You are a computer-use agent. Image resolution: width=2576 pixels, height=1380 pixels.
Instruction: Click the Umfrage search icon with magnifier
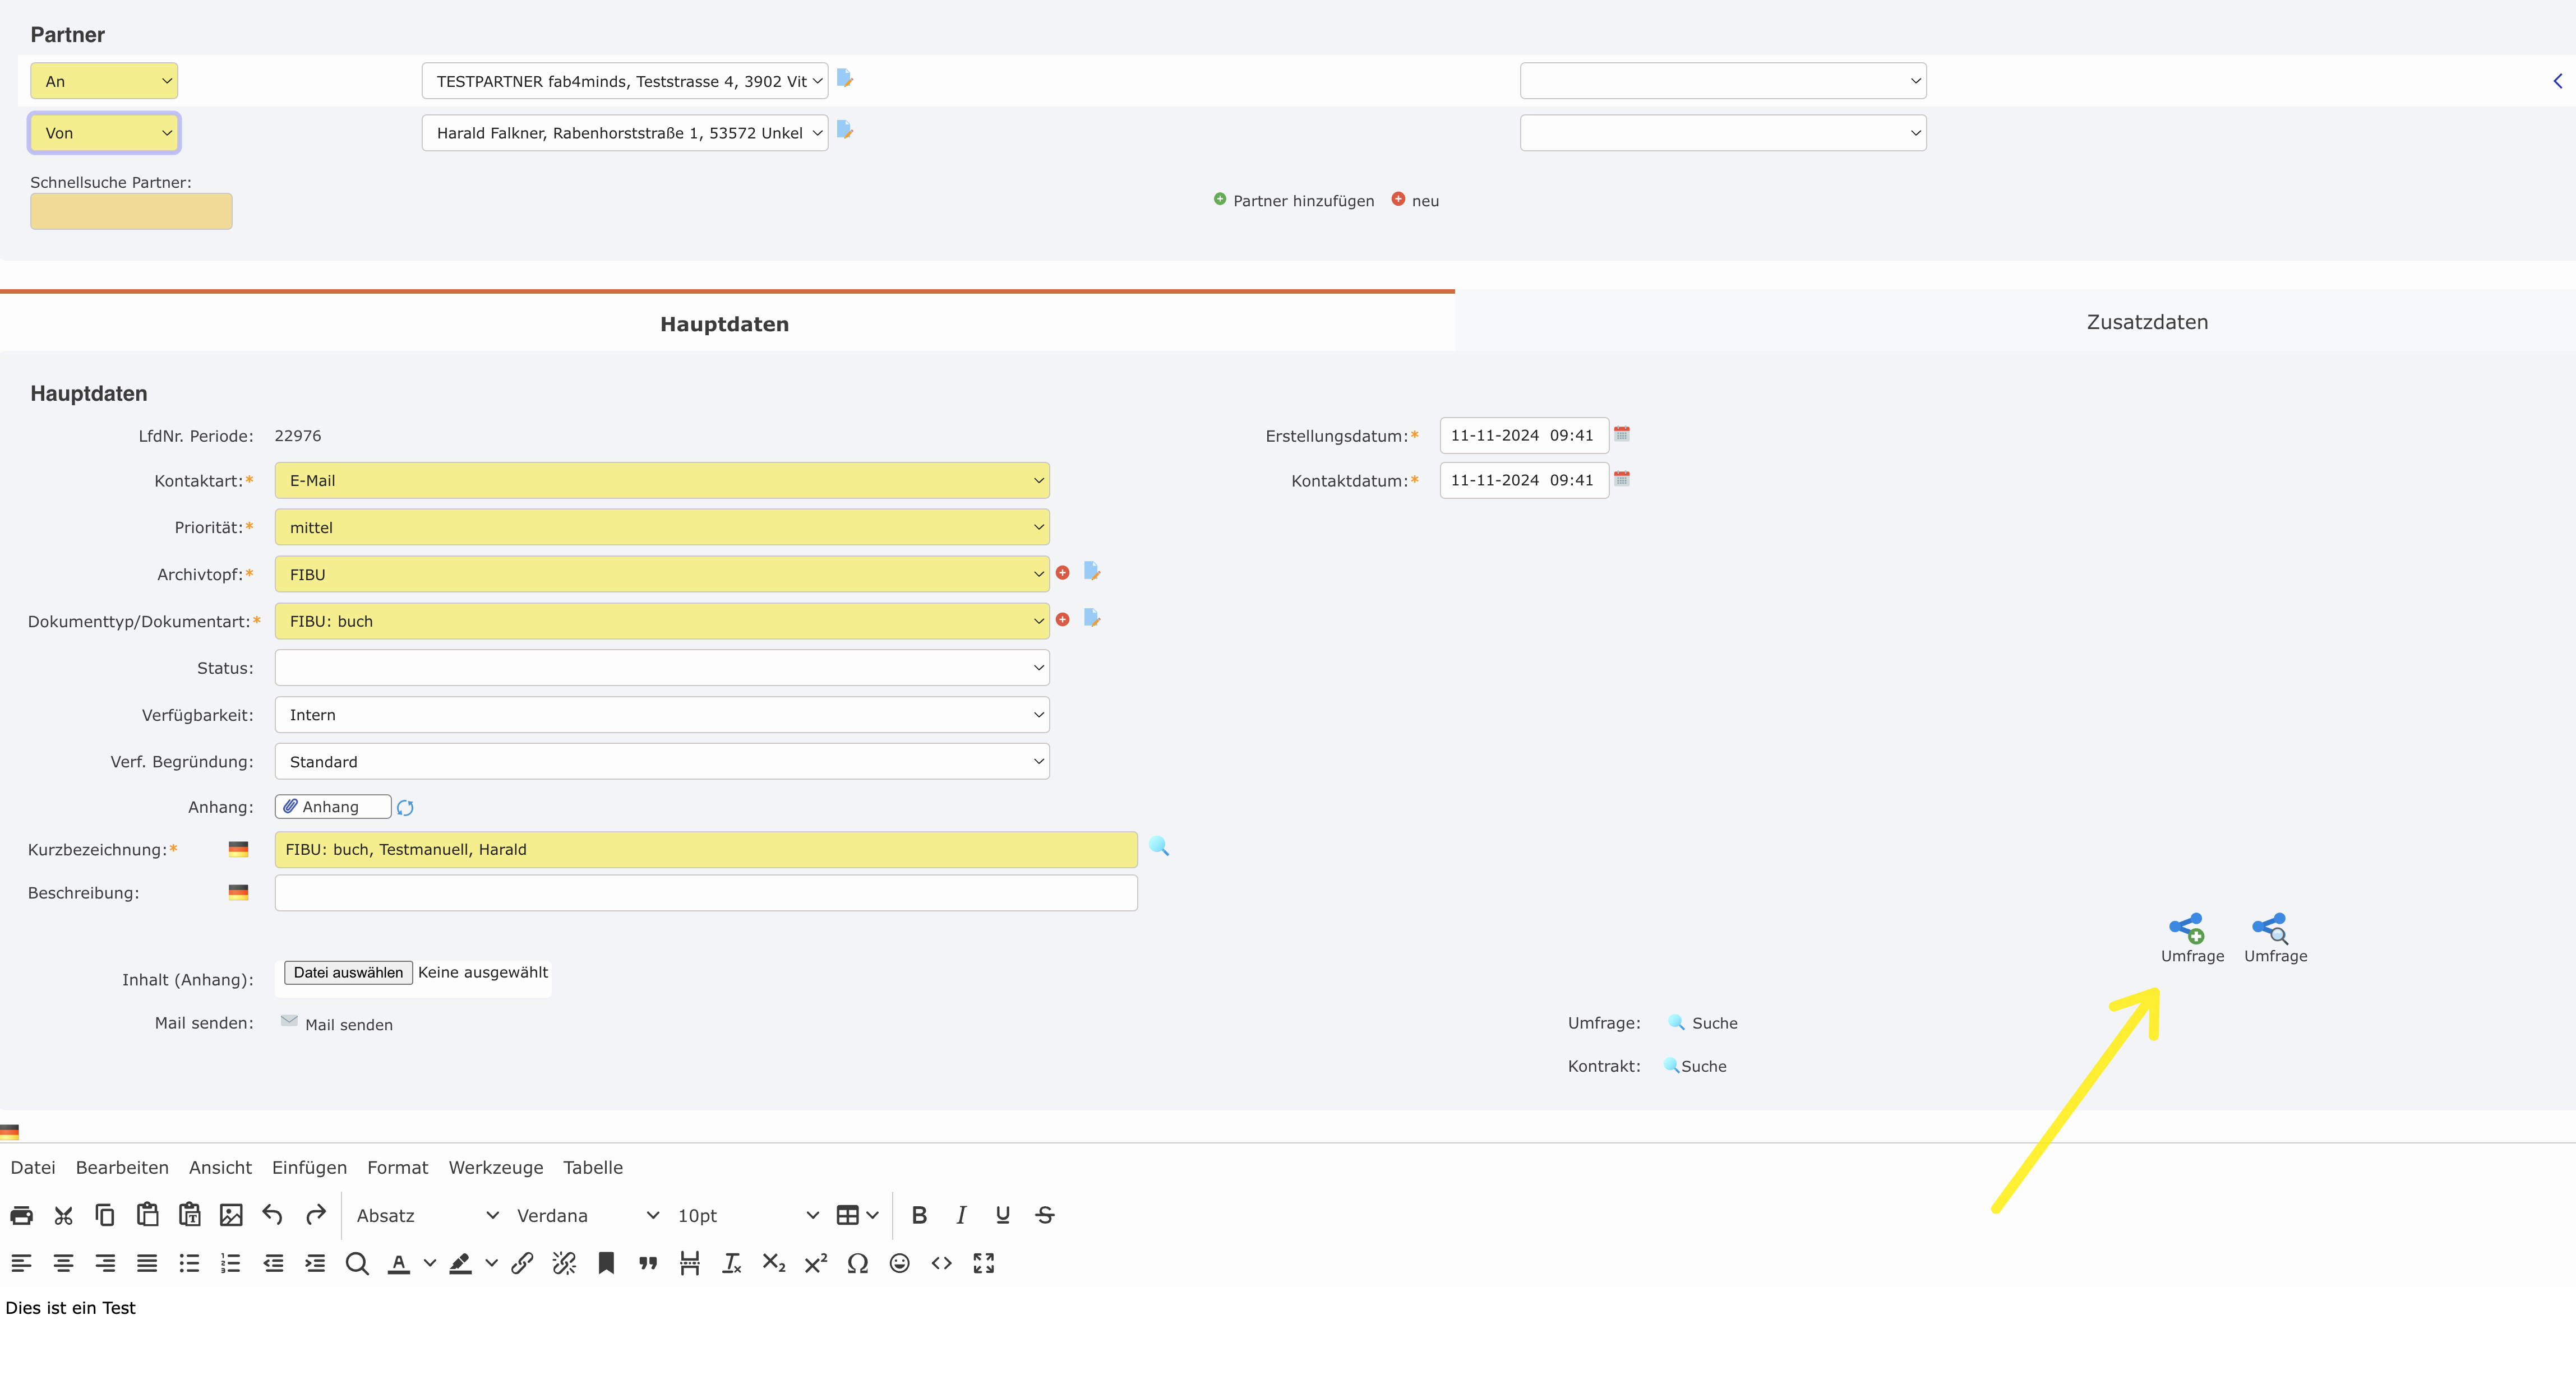coord(2271,927)
